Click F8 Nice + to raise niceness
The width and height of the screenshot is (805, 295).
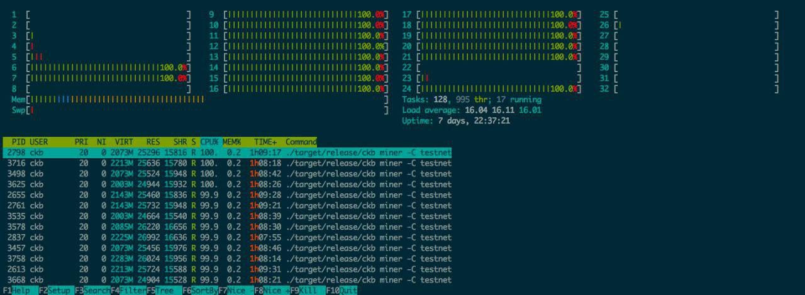pos(272,291)
